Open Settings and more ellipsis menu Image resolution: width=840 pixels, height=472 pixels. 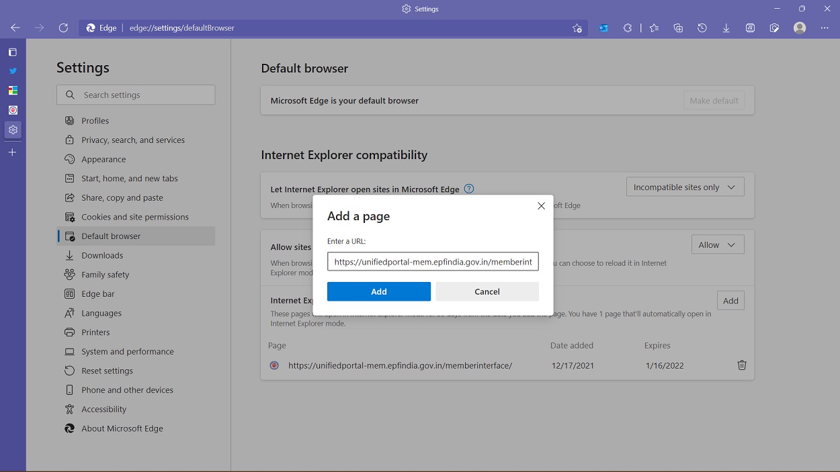point(825,28)
